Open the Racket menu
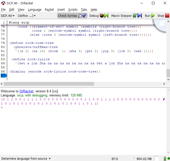Viewport: 170px width, 161px height. pyautogui.click(x=49, y=9)
